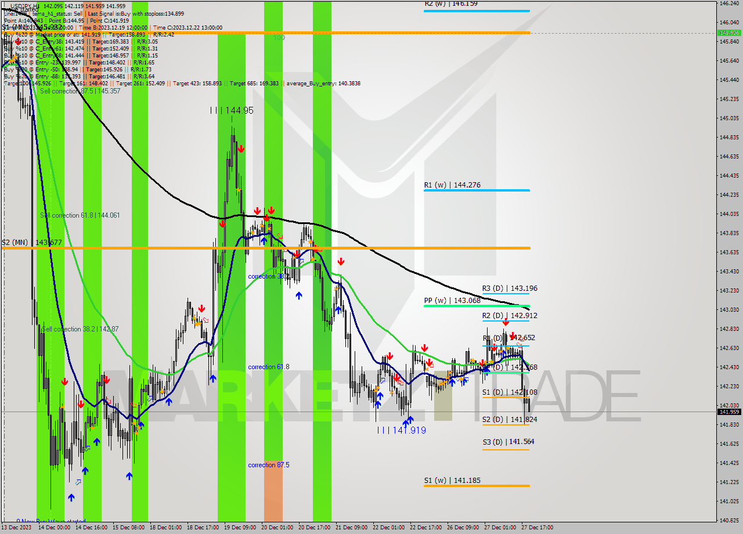
Task: Click current price tag 141.959 on axis
Action: (x=729, y=412)
